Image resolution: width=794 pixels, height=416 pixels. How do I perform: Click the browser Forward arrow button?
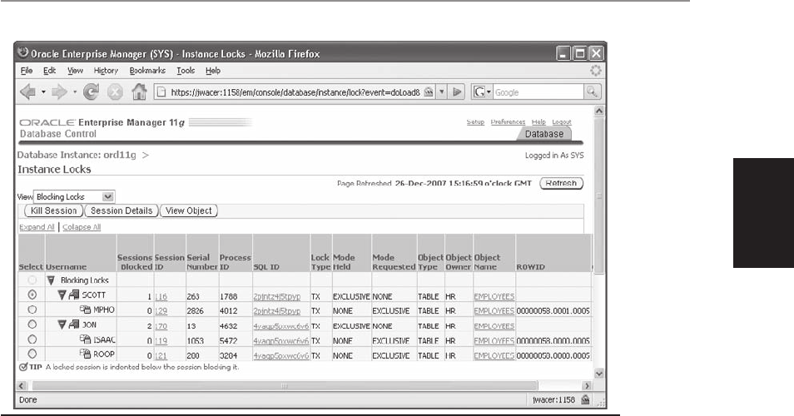[59, 92]
